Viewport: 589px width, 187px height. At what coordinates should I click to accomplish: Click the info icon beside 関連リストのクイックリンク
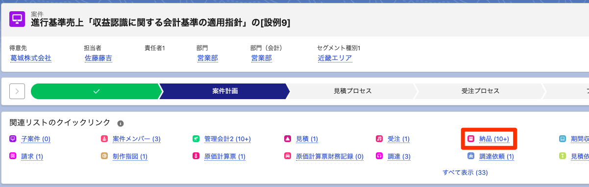coord(121,124)
